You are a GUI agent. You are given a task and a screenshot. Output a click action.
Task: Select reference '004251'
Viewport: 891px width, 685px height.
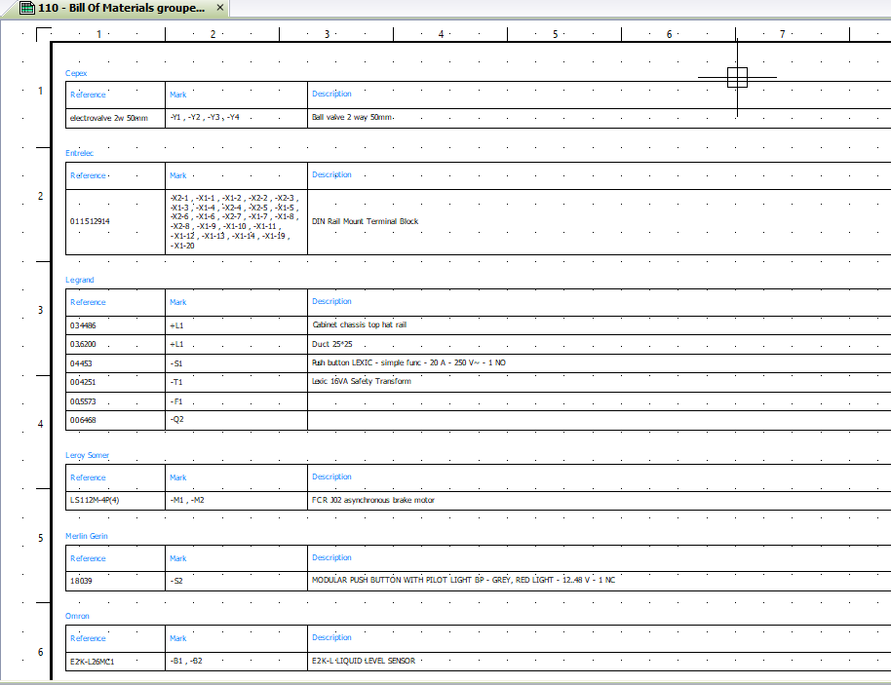click(83, 382)
